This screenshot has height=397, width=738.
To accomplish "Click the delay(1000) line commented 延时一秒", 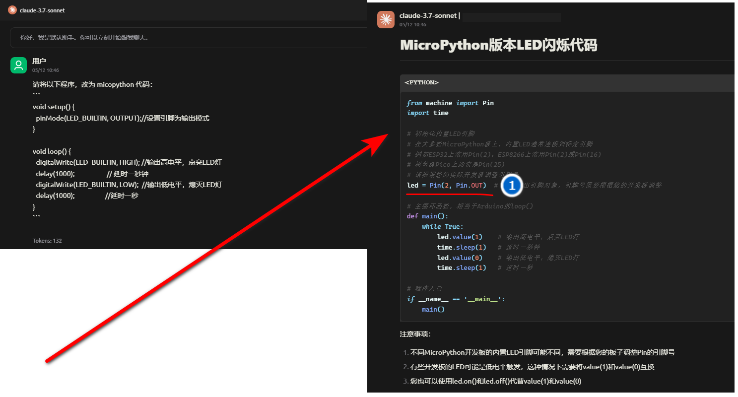I will [87, 196].
